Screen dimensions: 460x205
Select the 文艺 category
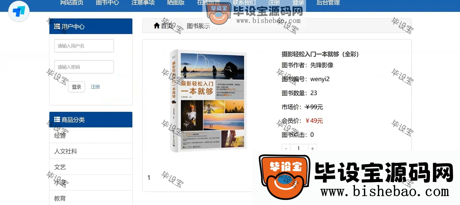[x=91, y=167]
